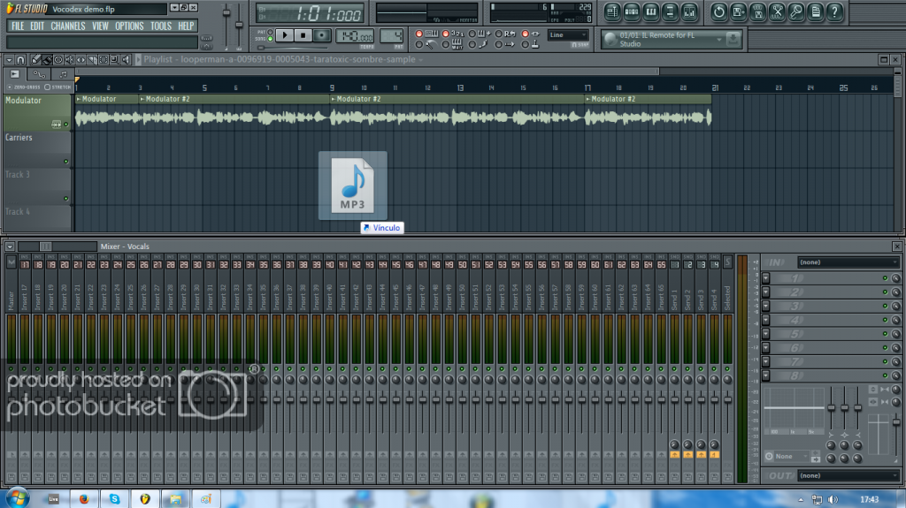
Task: Click the Undo history icon
Action: pyautogui.click(x=718, y=12)
